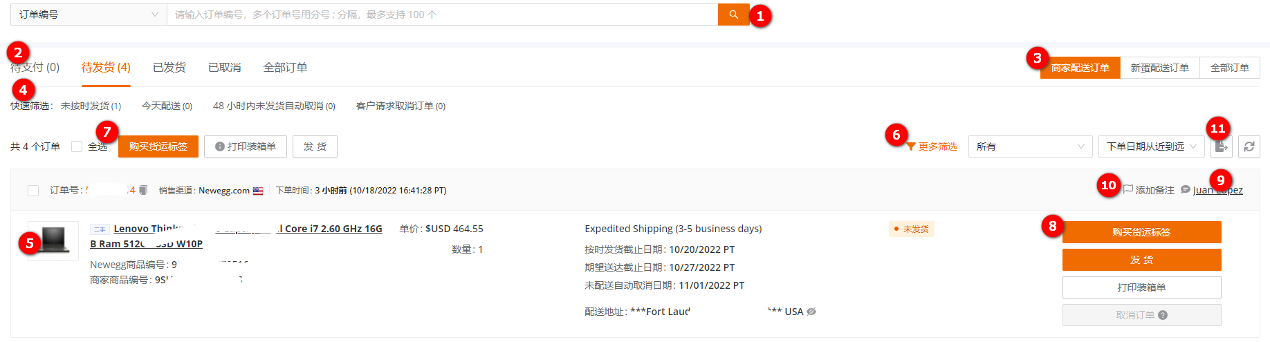Viewport: 1270px width, 342px height.
Task: Check the 全选 select-all checkbox
Action: [77, 146]
